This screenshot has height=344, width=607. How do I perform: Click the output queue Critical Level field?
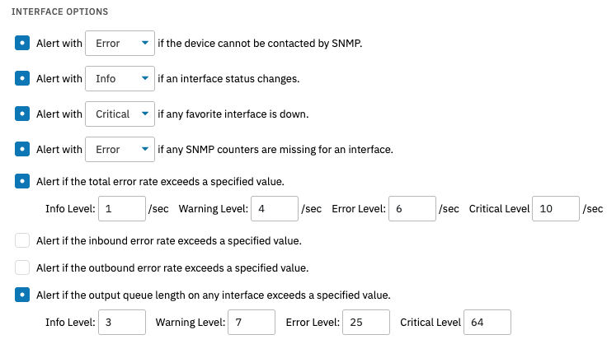click(487, 322)
